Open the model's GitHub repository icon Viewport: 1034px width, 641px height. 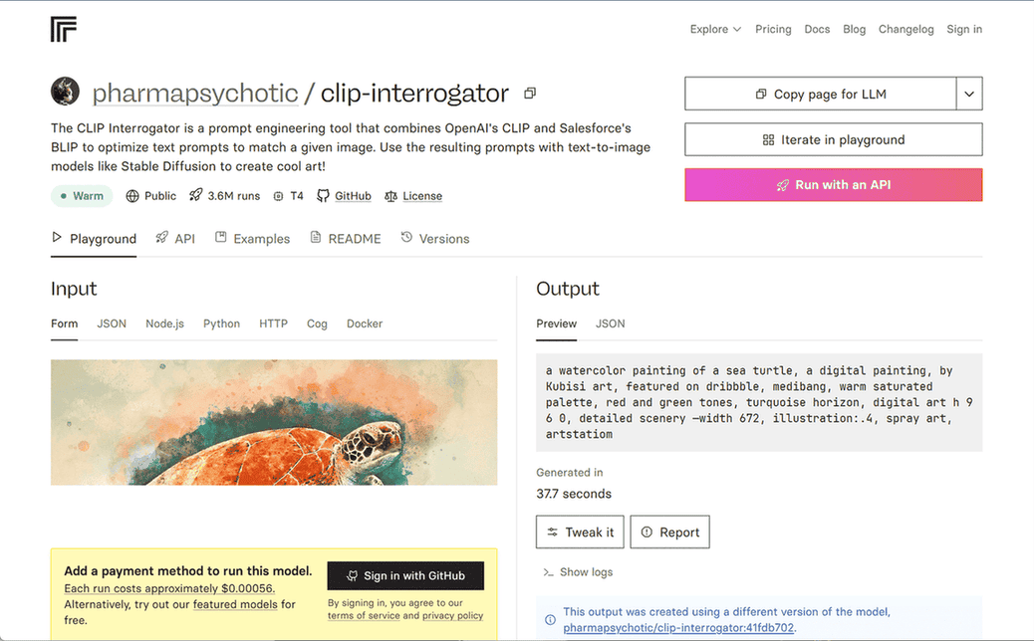[x=324, y=195]
